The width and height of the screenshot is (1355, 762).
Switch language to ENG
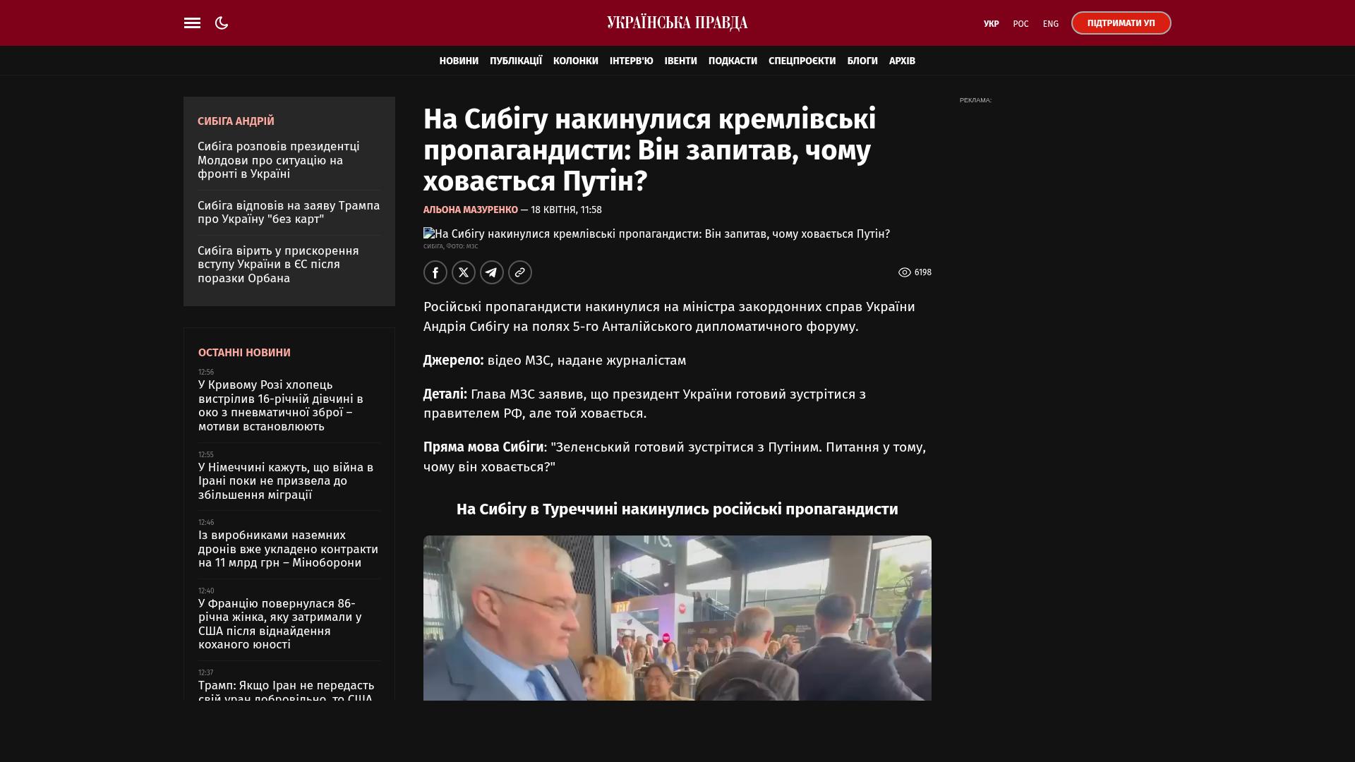tap(1051, 24)
